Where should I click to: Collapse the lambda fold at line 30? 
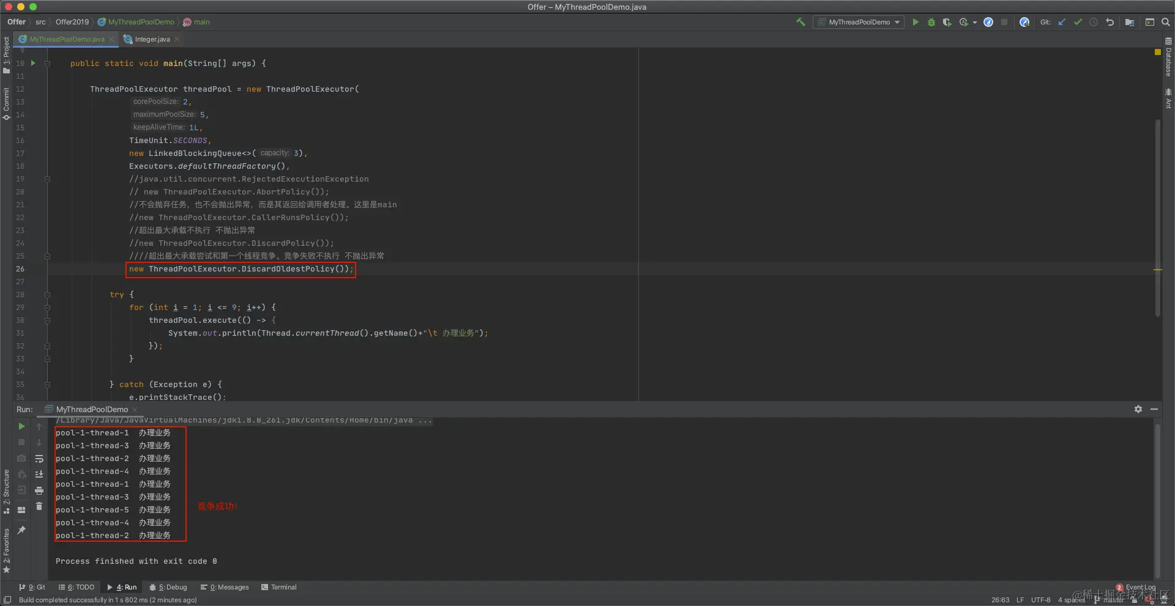click(47, 320)
